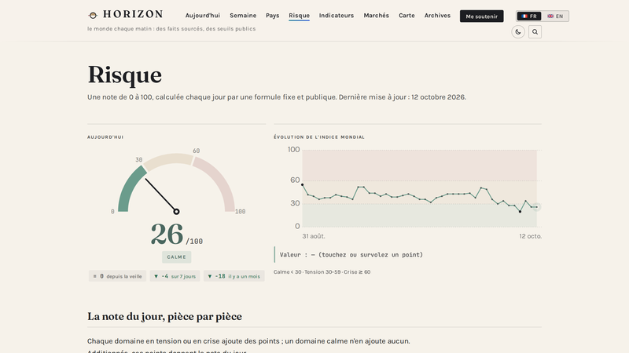Click the Horizon sun logo icon
Image resolution: width=629 pixels, height=353 pixels.
coord(93,15)
